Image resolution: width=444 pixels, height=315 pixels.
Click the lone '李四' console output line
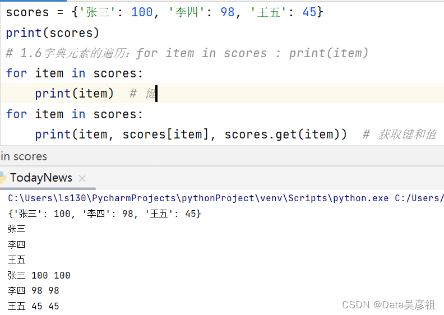pyautogui.click(x=16, y=244)
